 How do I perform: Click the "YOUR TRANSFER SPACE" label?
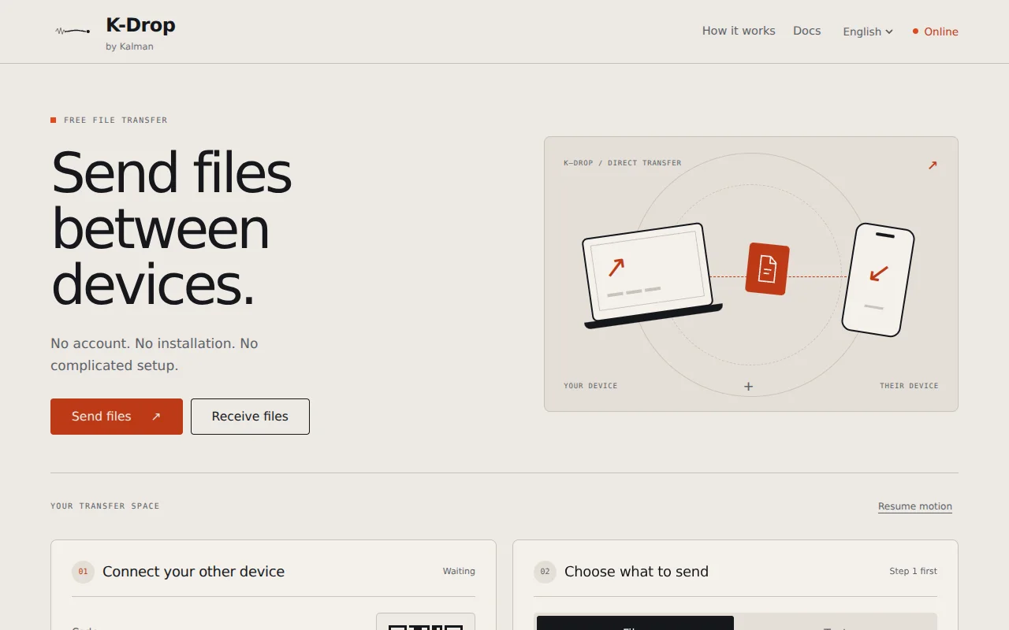pyautogui.click(x=105, y=506)
